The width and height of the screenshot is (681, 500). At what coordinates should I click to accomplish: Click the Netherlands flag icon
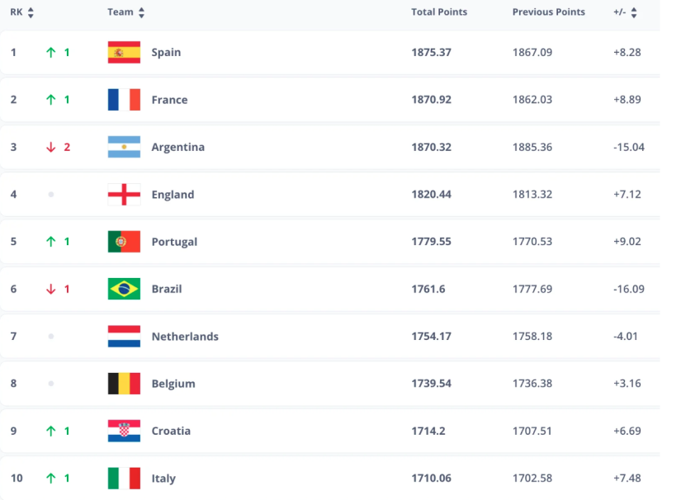(x=124, y=336)
